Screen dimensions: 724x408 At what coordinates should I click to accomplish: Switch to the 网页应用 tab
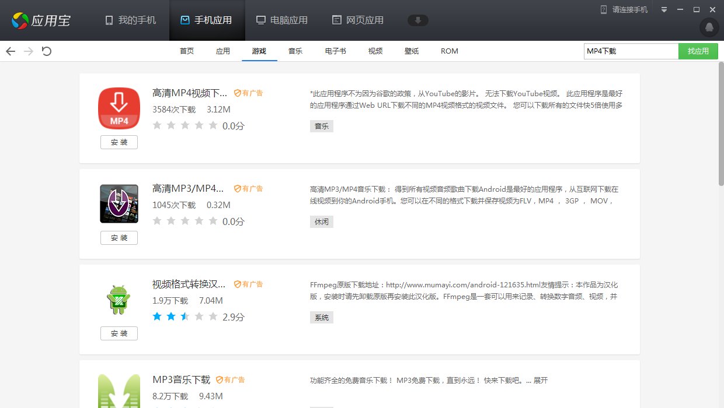(x=358, y=20)
